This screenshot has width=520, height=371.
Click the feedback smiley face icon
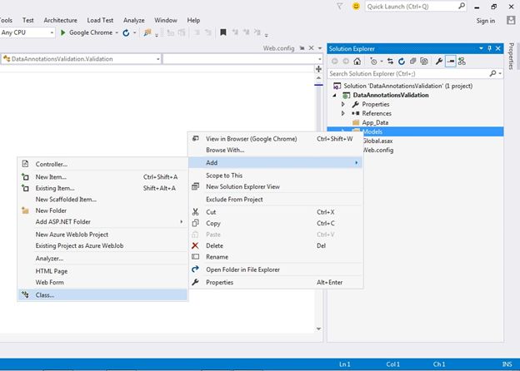click(357, 7)
